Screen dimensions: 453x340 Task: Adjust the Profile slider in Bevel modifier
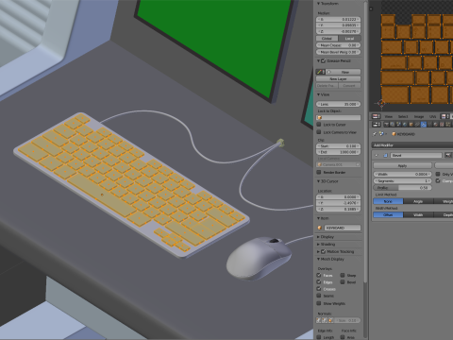(402, 188)
